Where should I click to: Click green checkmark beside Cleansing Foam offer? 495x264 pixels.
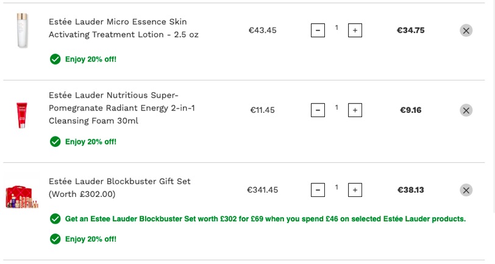[55, 142]
